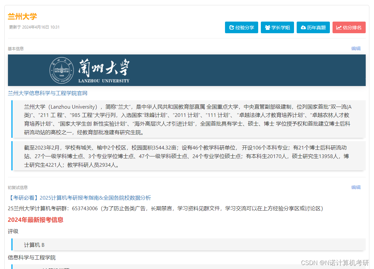Viewport: 374px width, 269px height.
Task: Click the Lanzhou University banner image
Action: click(187, 70)
